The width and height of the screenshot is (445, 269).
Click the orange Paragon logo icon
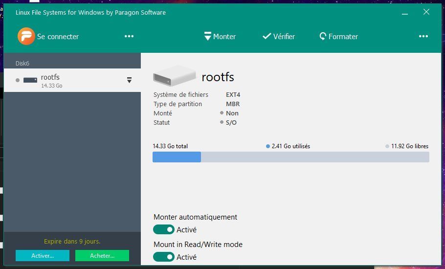26,36
